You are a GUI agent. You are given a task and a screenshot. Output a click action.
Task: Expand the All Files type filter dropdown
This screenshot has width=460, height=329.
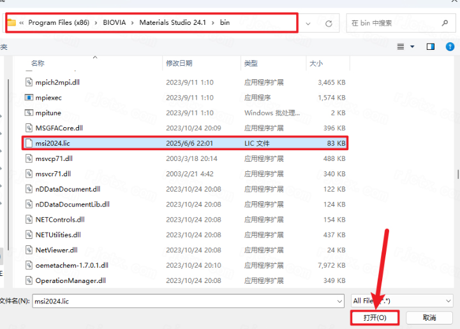446,300
